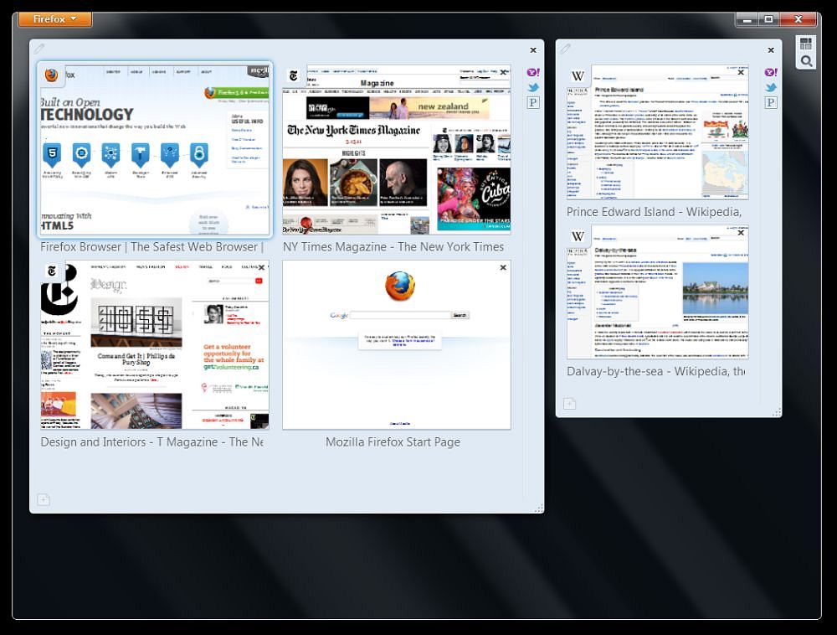Open Yahoo app tab in Wikipedia group
The height and width of the screenshot is (635, 837).
(x=770, y=73)
